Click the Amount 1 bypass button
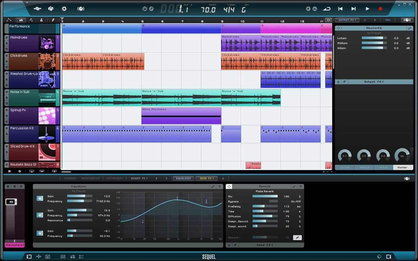Viewport: 418px width, 261px height. click(297, 238)
